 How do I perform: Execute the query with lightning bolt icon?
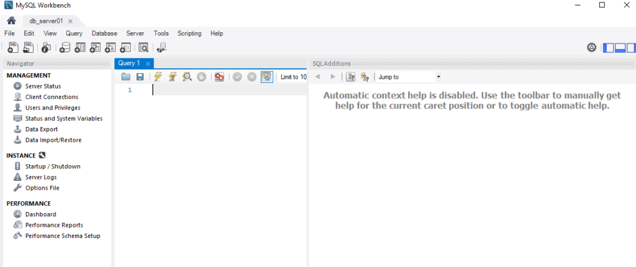click(158, 77)
